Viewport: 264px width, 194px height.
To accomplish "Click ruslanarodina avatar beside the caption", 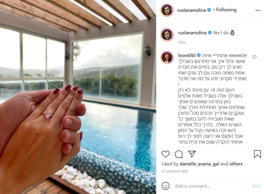I will click(x=167, y=35).
